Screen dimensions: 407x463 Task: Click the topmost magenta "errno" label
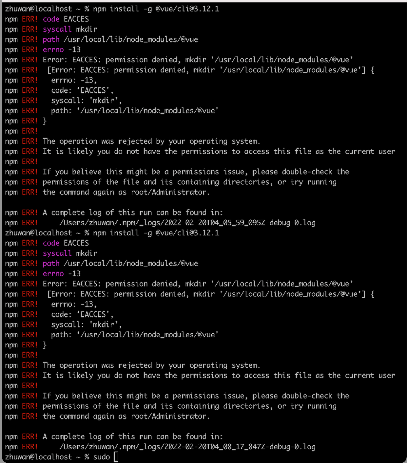(53, 49)
